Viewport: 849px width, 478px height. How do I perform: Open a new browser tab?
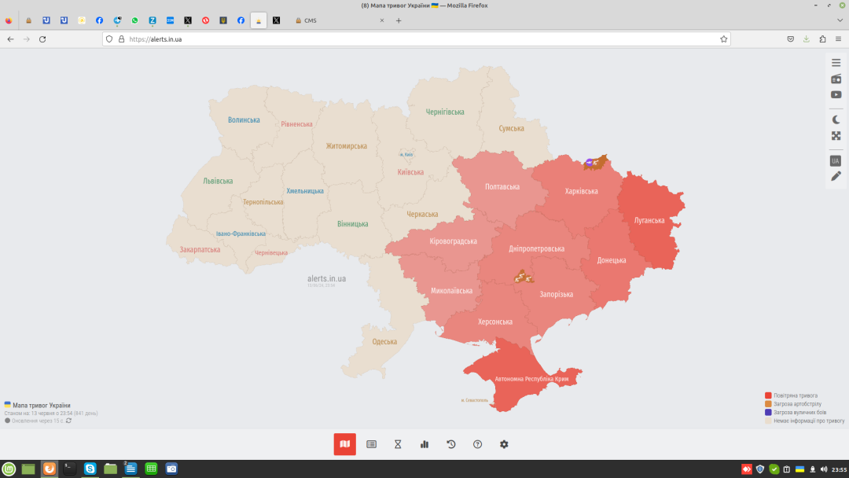[x=399, y=20]
